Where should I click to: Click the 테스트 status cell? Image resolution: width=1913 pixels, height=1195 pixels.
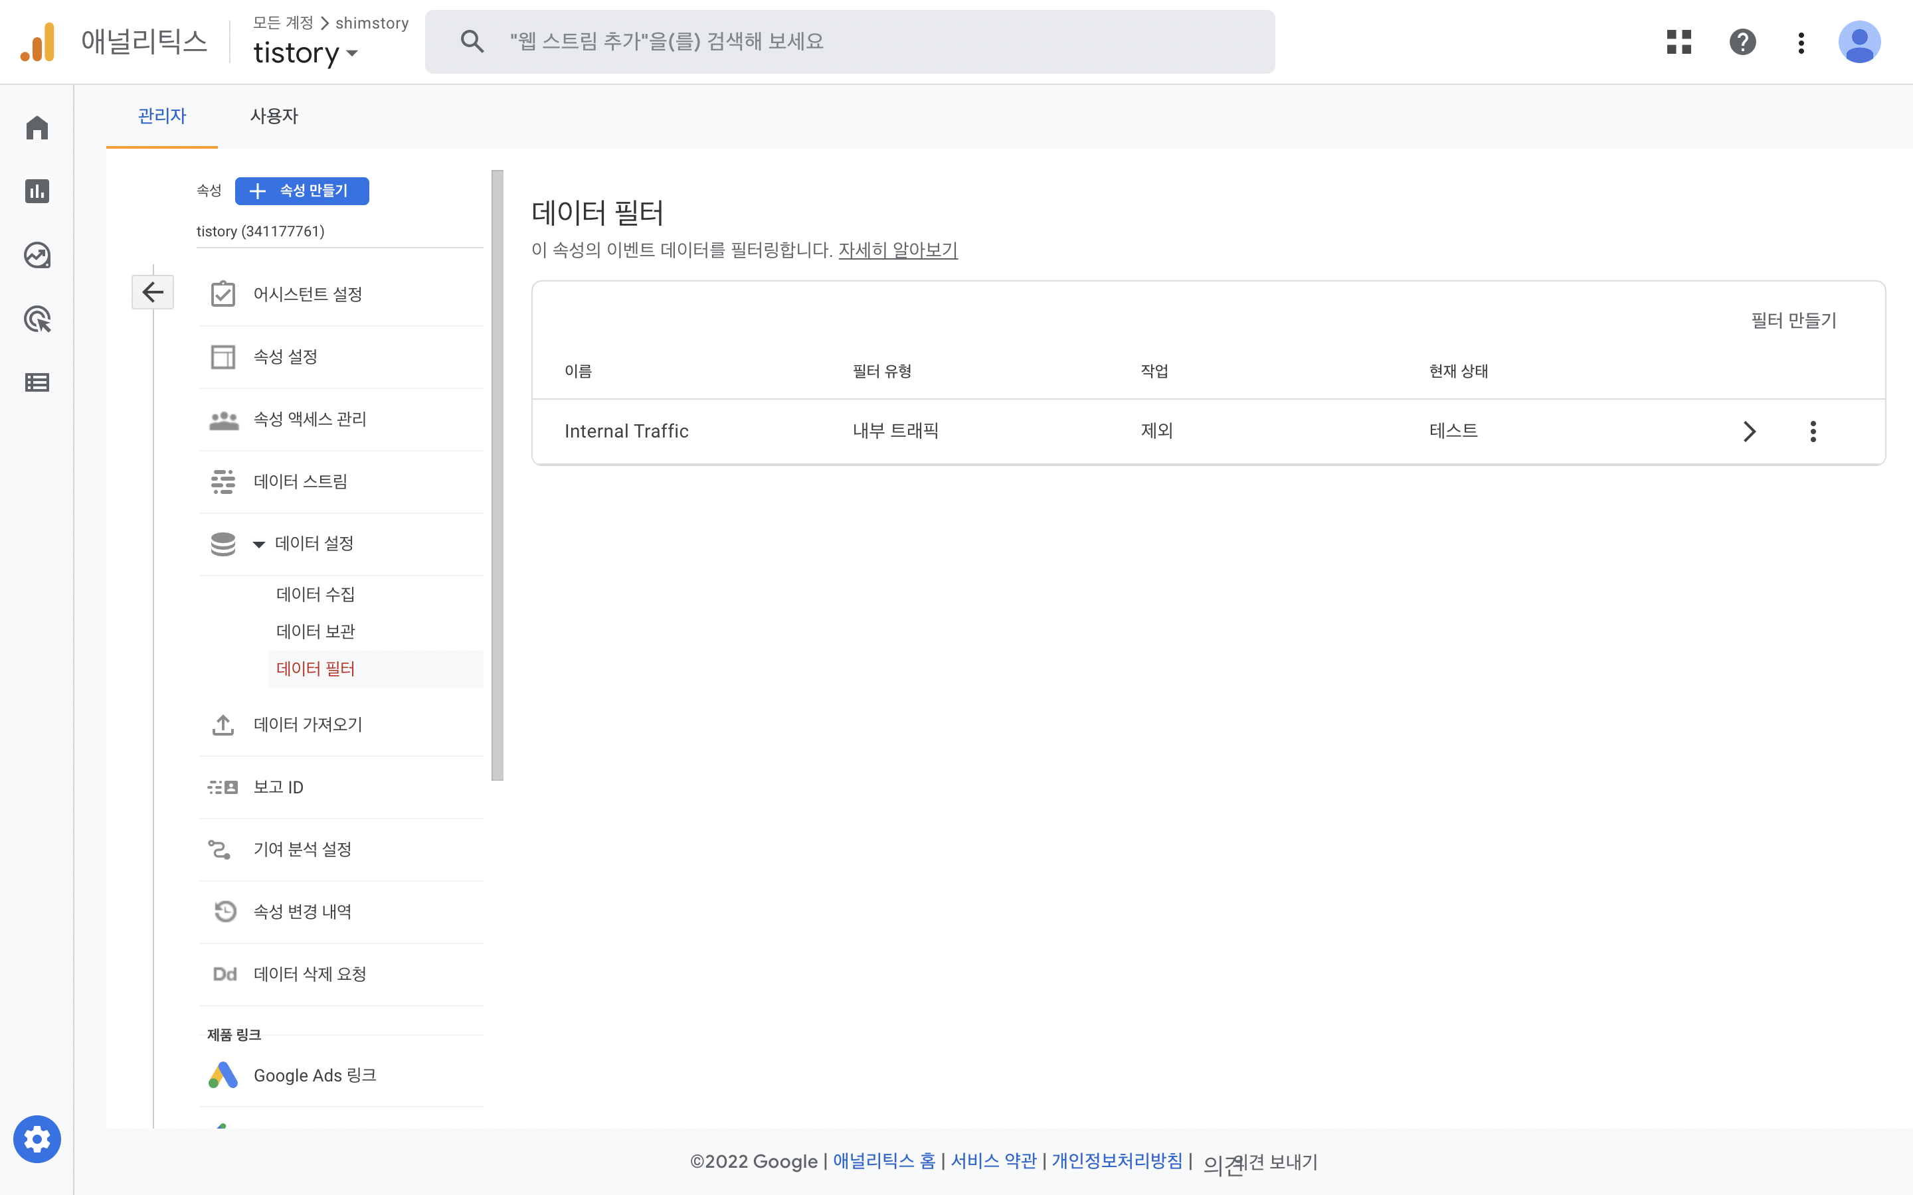(x=1453, y=431)
